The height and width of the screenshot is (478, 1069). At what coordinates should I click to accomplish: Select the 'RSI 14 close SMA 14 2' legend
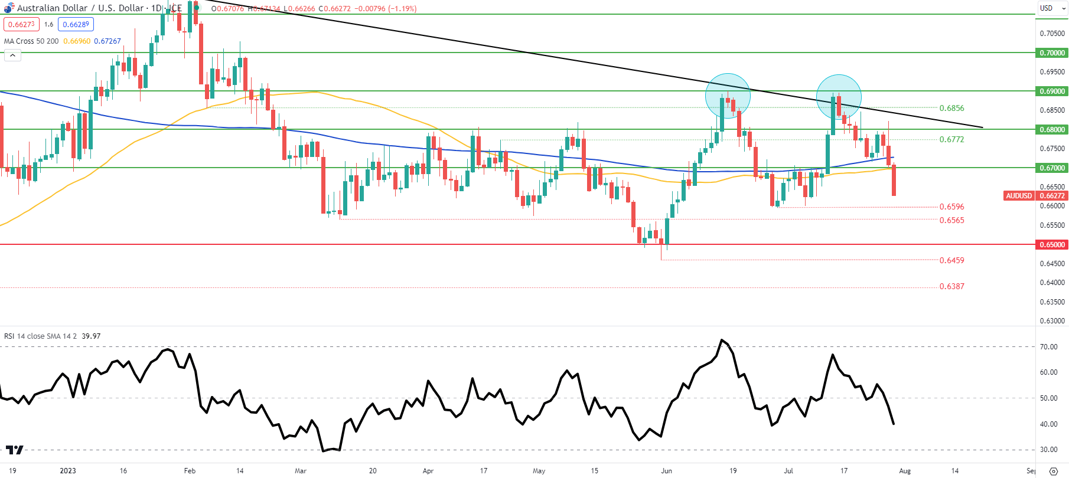pyautogui.click(x=40, y=336)
